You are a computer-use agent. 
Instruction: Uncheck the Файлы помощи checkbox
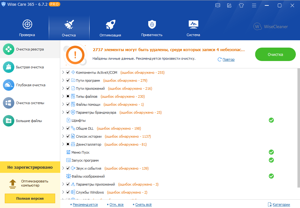pos(68,104)
